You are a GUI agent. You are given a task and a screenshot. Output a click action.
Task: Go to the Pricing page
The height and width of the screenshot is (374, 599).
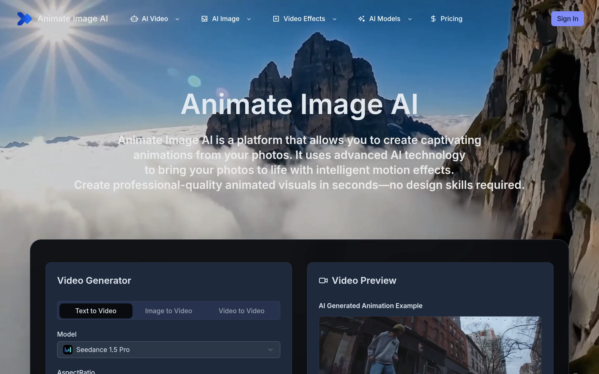446,19
